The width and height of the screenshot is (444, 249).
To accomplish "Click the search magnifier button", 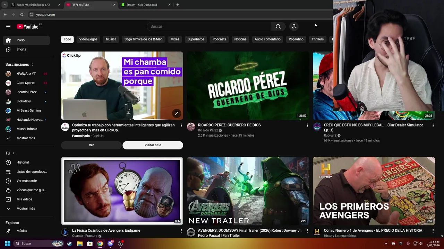I will [x=278, y=27].
